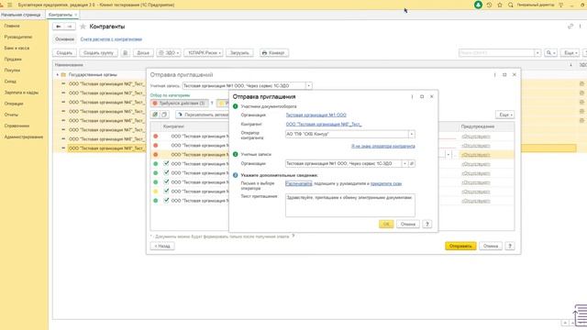Click Конверт button with printer icon
Screen dimensions: 587x330
tap(274, 53)
